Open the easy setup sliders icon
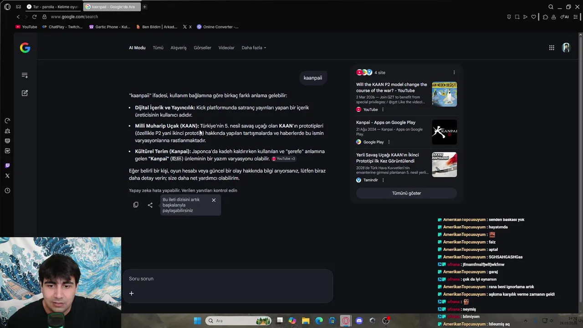The image size is (583, 328). coord(576,17)
